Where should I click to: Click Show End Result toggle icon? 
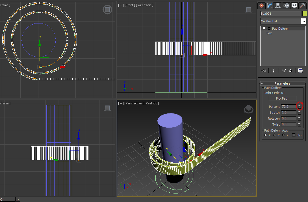pyautogui.click(x=273, y=71)
